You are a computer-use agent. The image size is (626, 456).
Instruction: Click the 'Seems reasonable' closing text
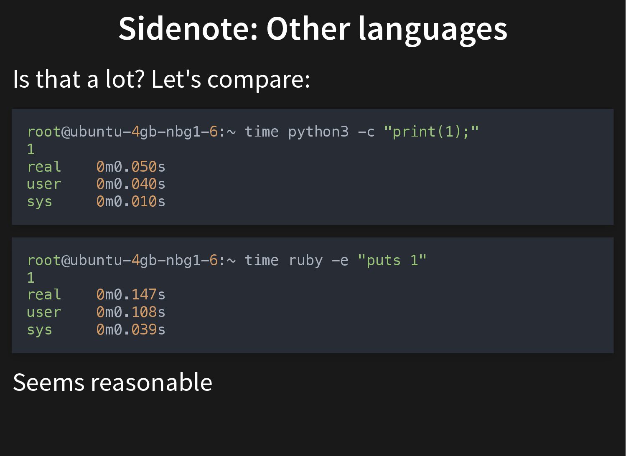click(x=112, y=382)
